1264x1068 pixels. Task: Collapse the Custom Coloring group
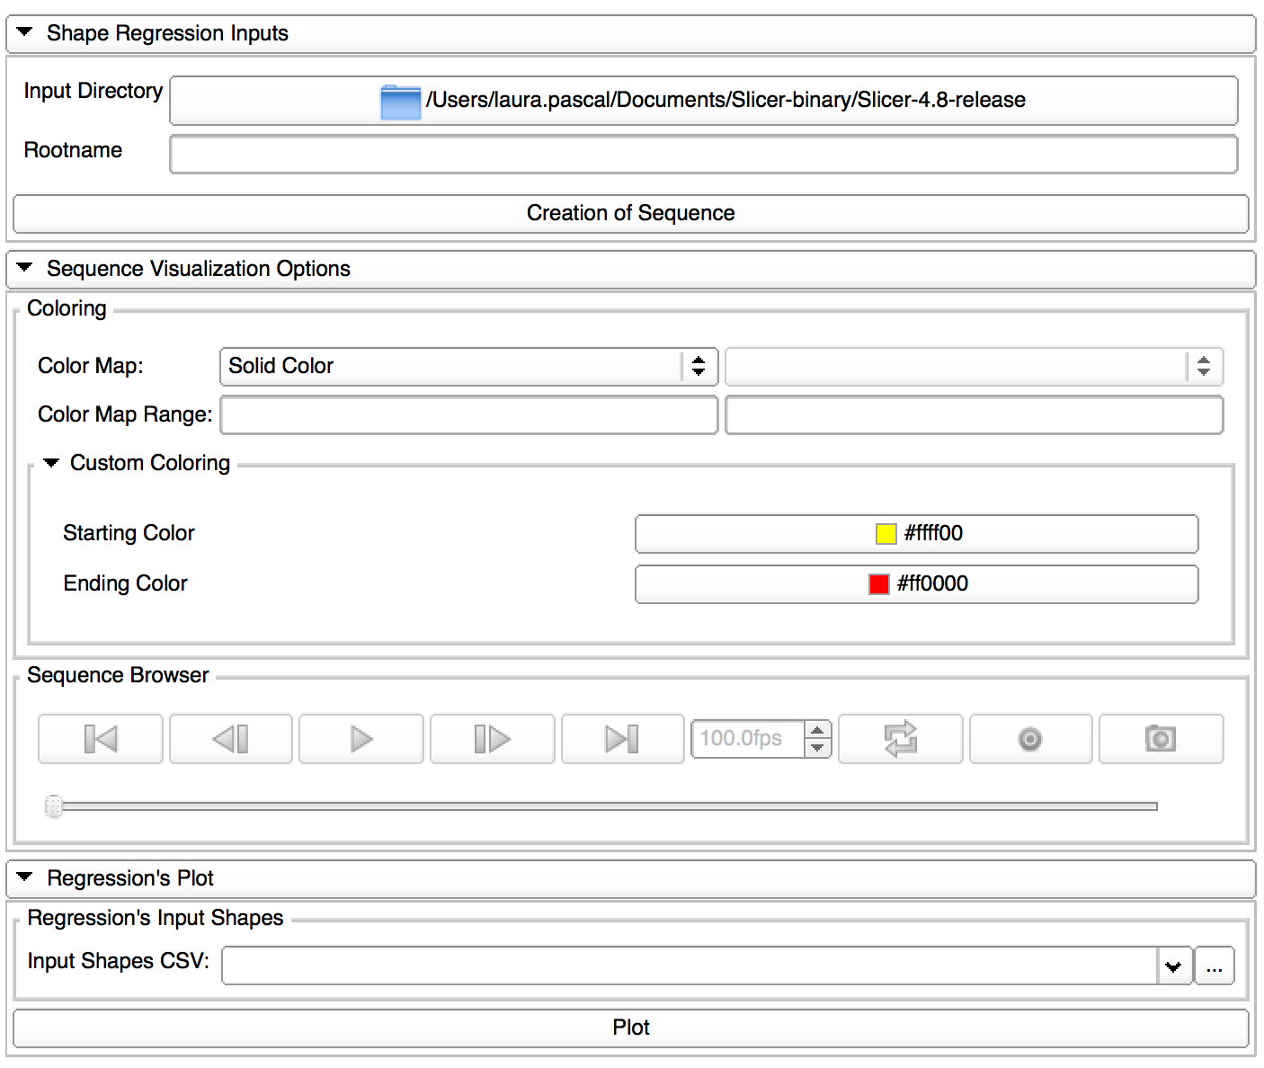51,463
